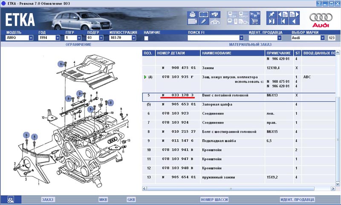Open the ЗАКАЗ tab in bottom bar

[48, 199]
